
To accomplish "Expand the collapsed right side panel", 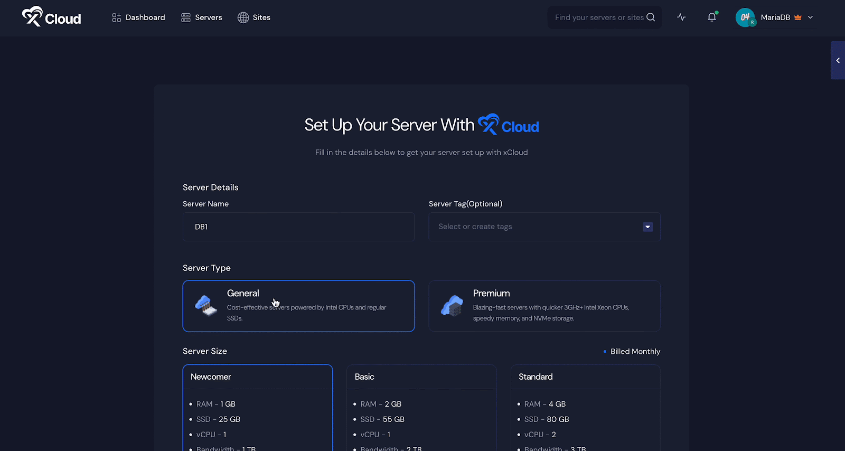I will click(838, 61).
